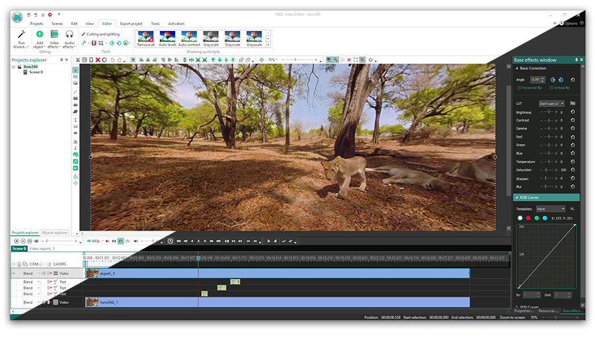This screenshot has height=337, width=595.
Task: Click the LUT folder browse icon
Action: pyautogui.click(x=573, y=103)
